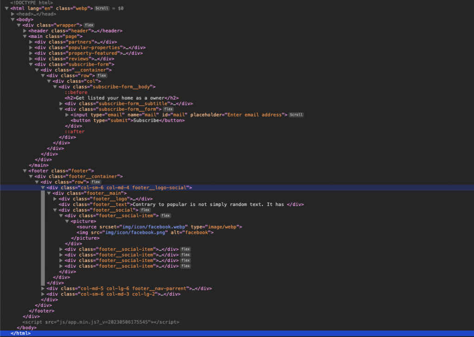
Task: Expand the div class partners node
Action: pyautogui.click(x=31, y=42)
